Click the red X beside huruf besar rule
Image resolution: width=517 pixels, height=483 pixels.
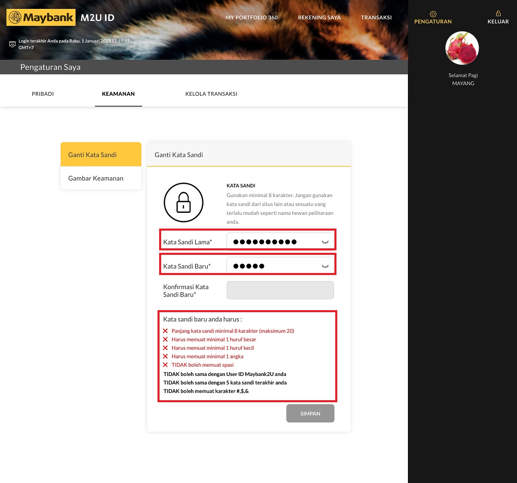coord(165,339)
